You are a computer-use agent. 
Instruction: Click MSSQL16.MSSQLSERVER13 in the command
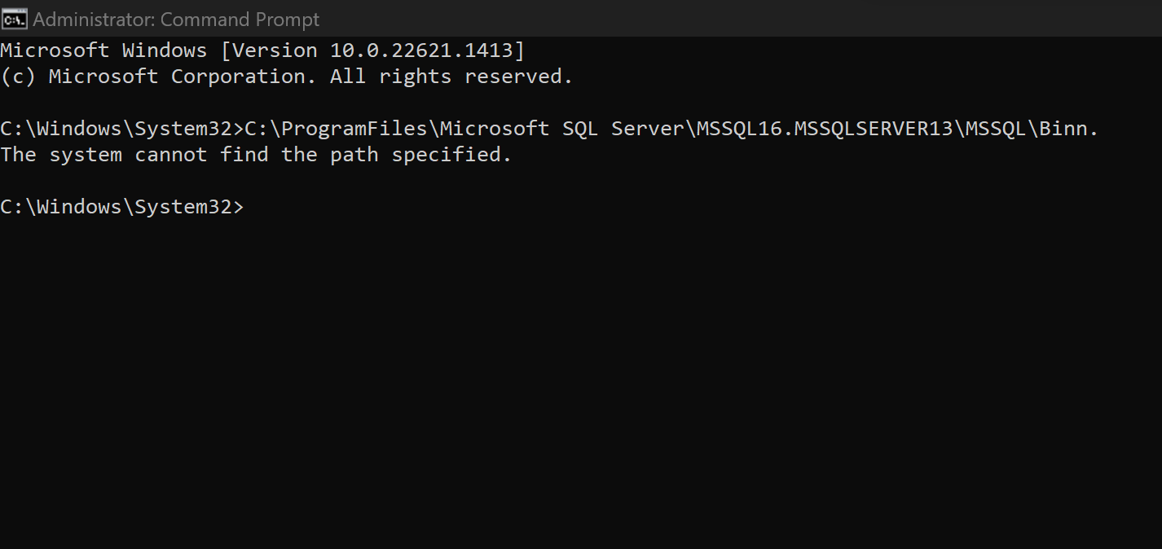(825, 129)
